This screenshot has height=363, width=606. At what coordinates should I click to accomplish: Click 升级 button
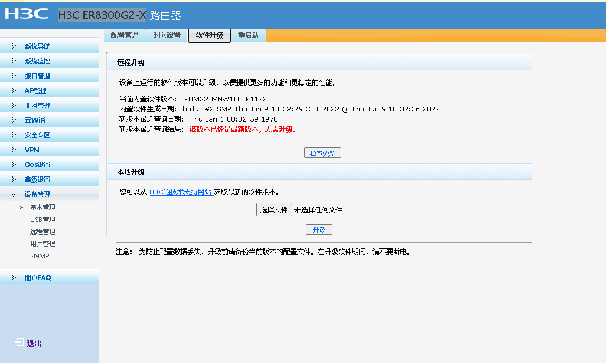[319, 230]
